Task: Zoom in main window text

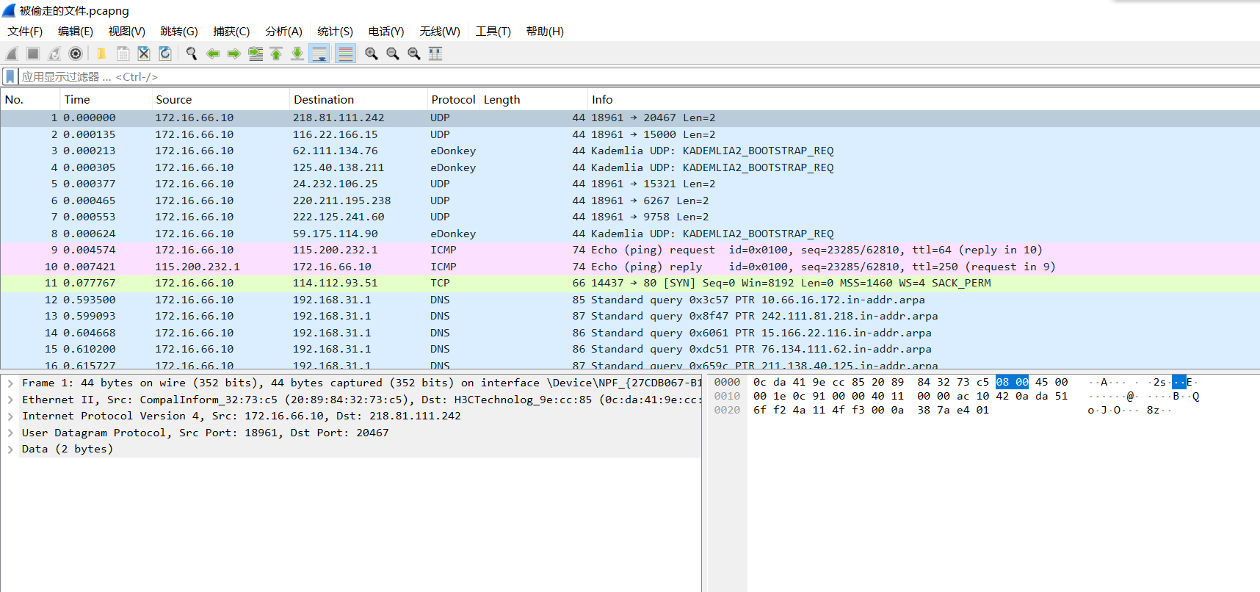Action: pyautogui.click(x=372, y=54)
